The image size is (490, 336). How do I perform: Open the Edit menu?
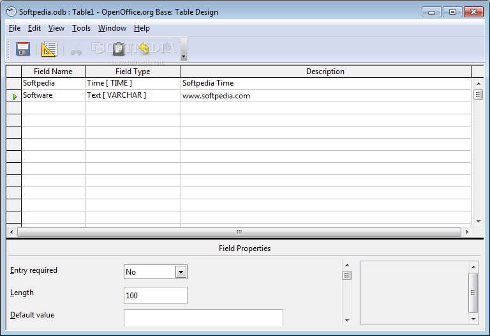click(34, 28)
